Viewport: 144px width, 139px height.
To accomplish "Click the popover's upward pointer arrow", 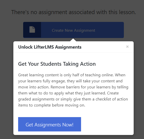I will [73, 40].
